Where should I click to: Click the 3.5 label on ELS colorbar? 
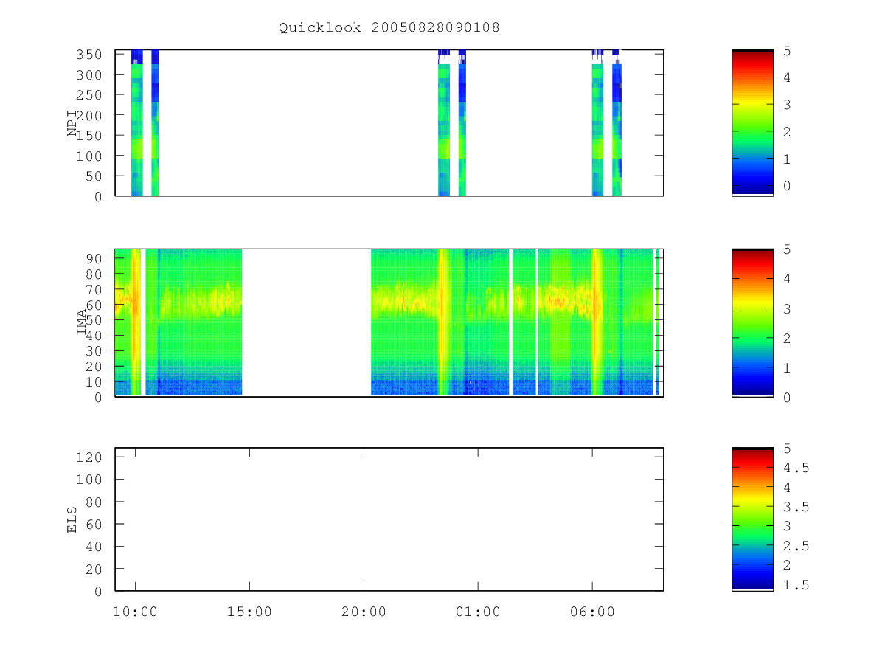(795, 507)
